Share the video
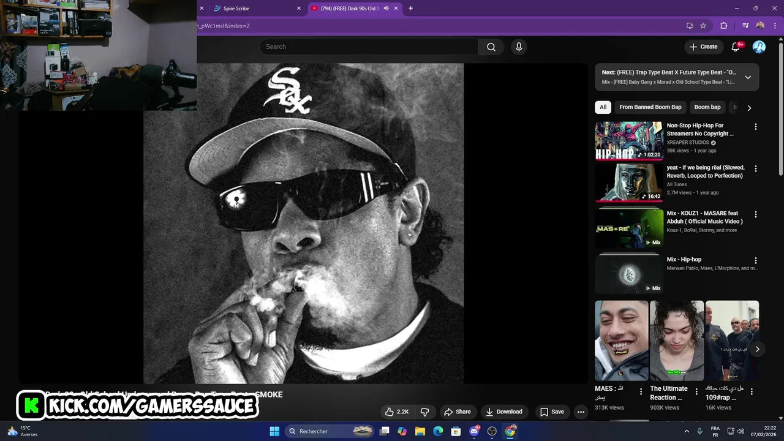 click(458, 412)
